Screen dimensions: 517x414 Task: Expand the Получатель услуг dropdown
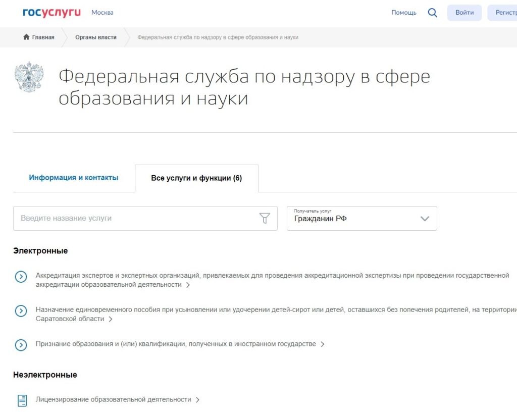[x=361, y=218]
